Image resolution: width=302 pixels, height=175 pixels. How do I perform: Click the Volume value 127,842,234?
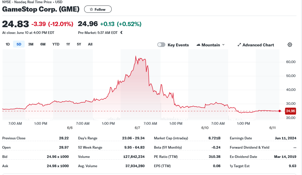[134, 156]
